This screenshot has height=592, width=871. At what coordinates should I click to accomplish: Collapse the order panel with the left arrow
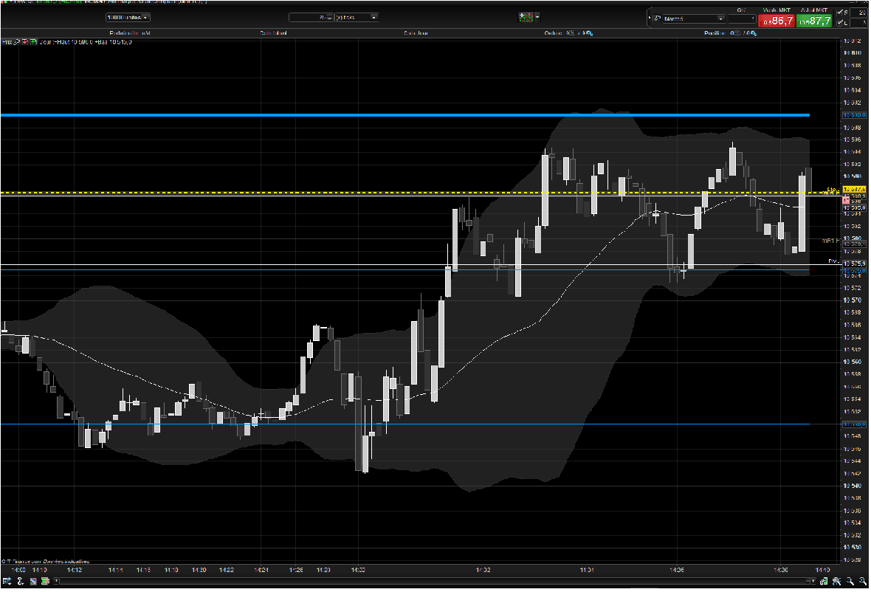point(649,18)
